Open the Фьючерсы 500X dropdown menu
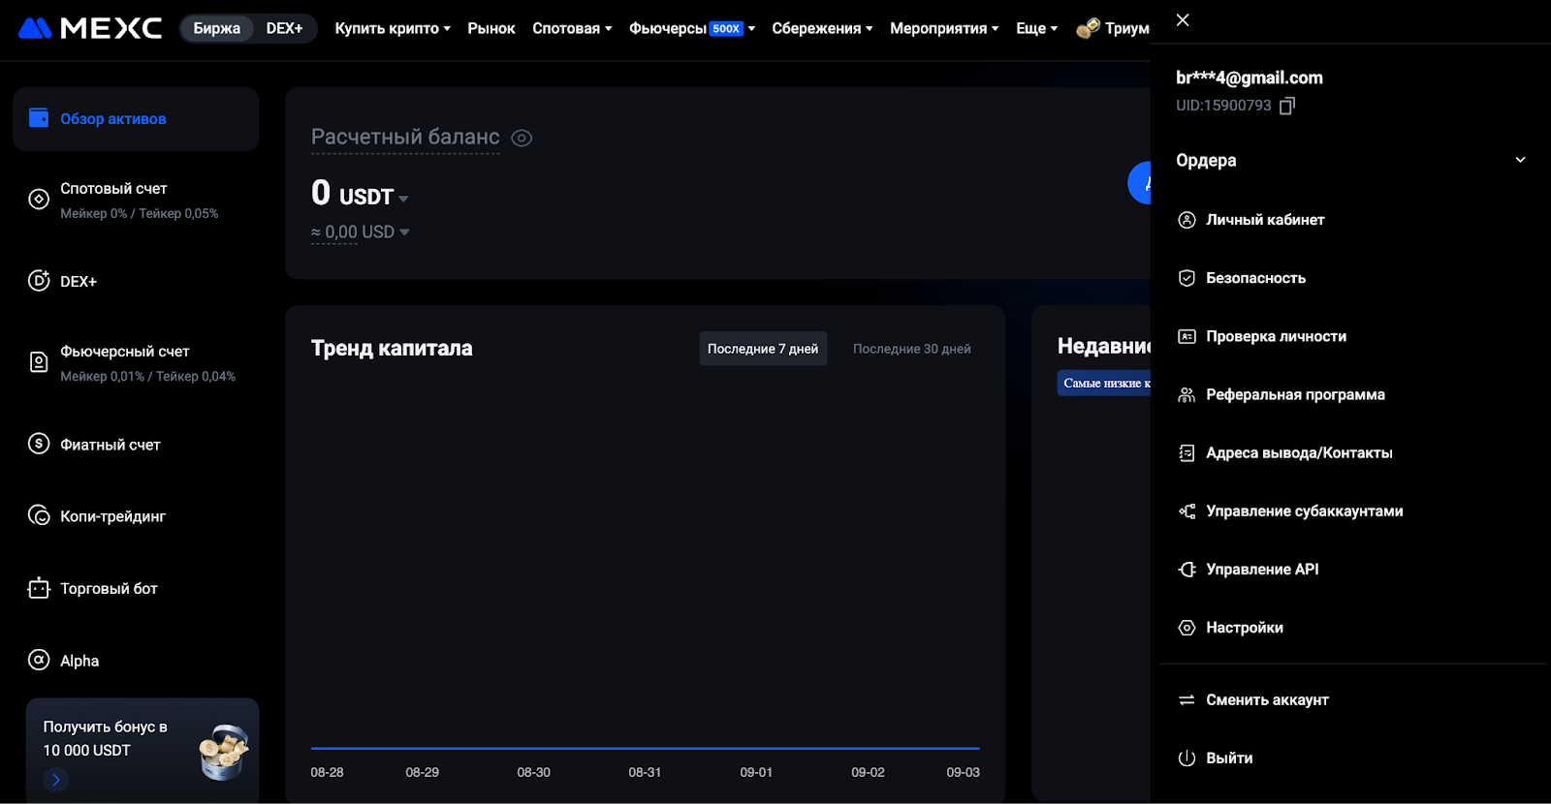 coord(692,28)
